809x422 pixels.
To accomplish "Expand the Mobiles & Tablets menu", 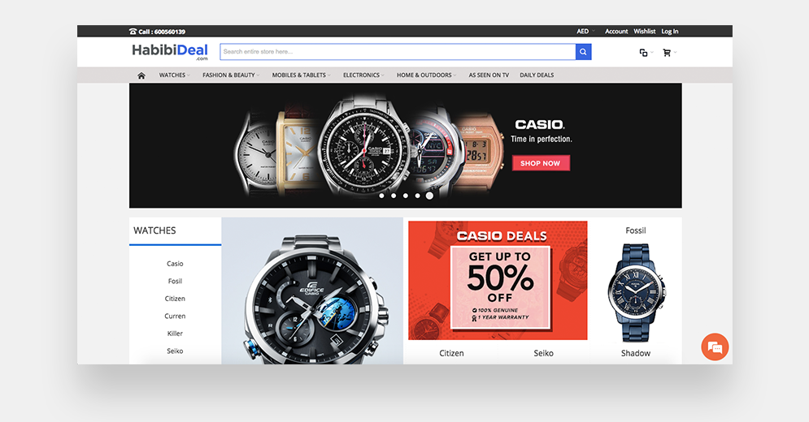I will click(x=302, y=75).
